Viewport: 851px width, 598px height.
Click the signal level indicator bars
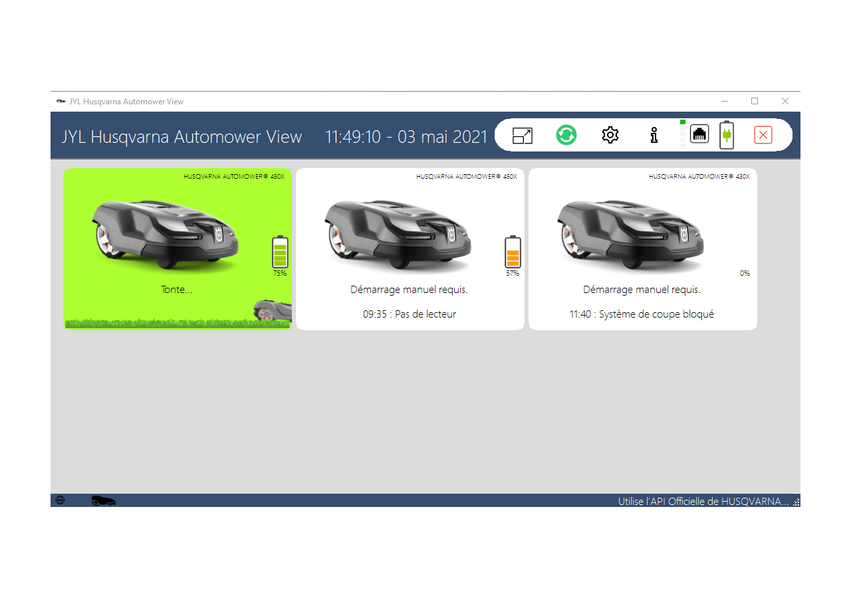682,134
